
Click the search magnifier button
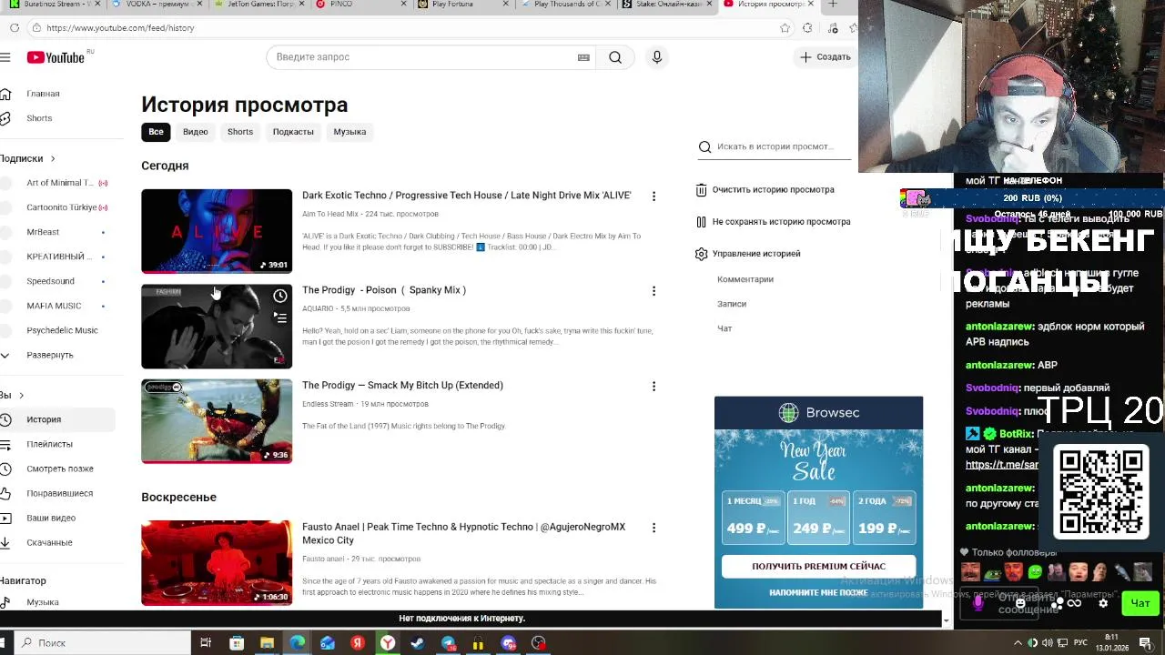(615, 57)
